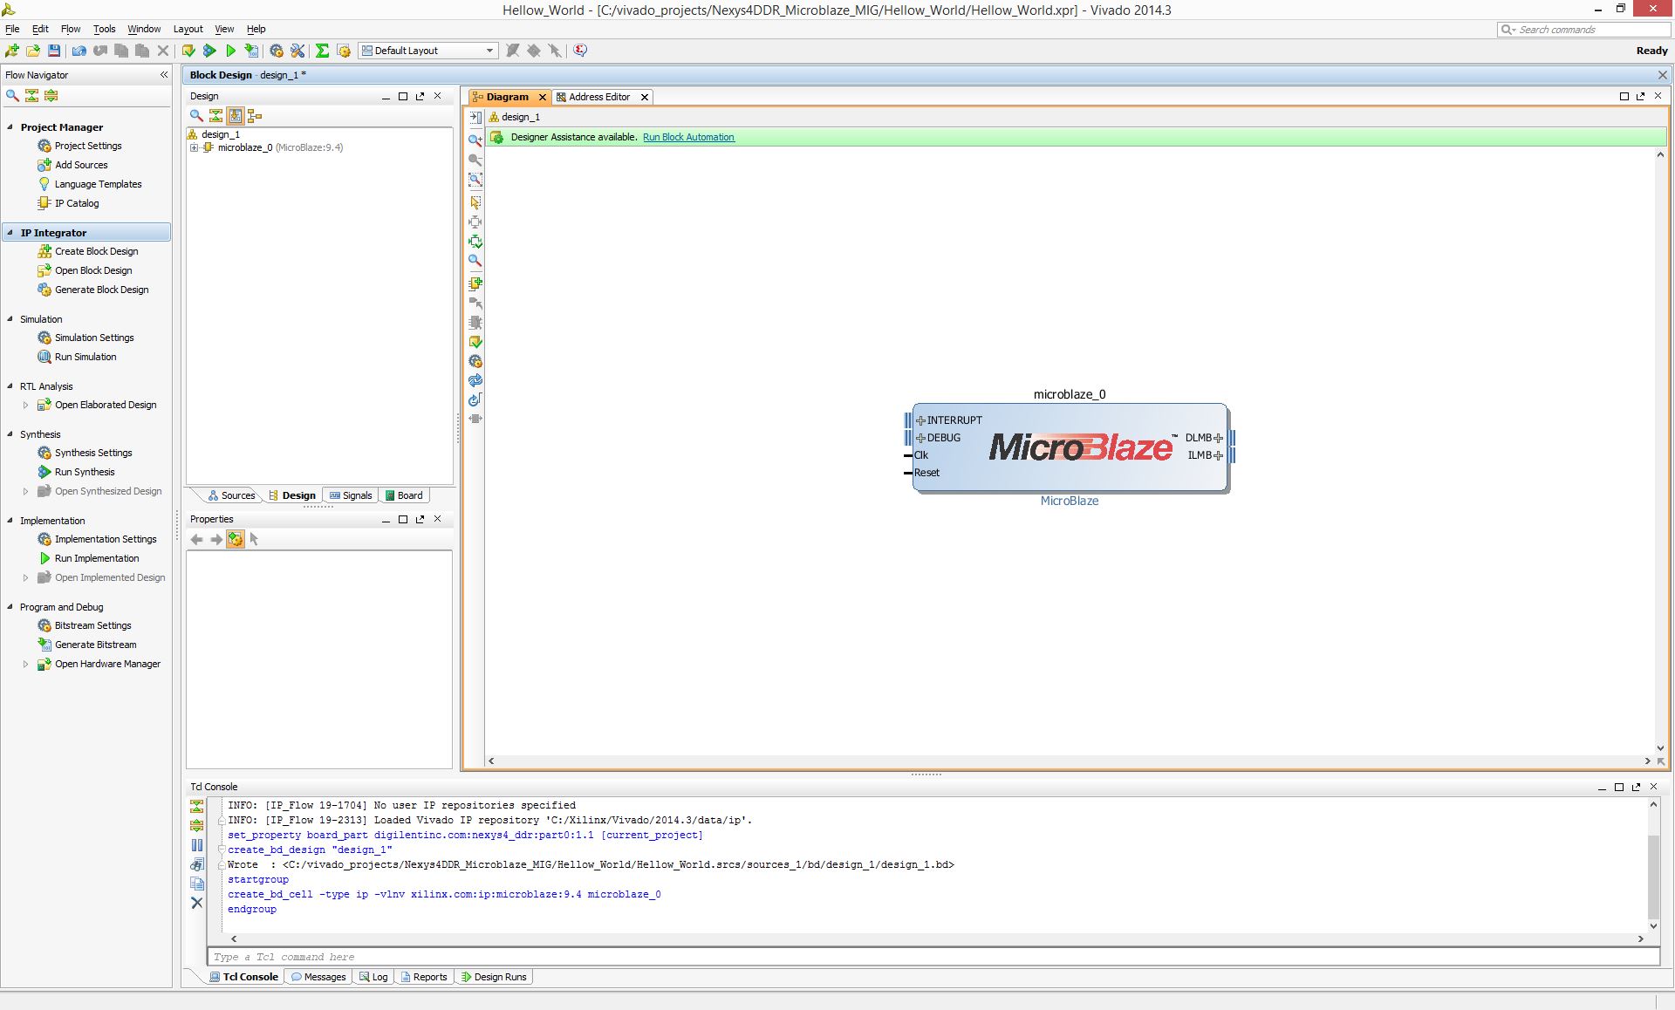Viewport: 1675px width, 1010px height.
Task: Click the green Run Implementation arrow in toolbar
Action: pyautogui.click(x=230, y=51)
